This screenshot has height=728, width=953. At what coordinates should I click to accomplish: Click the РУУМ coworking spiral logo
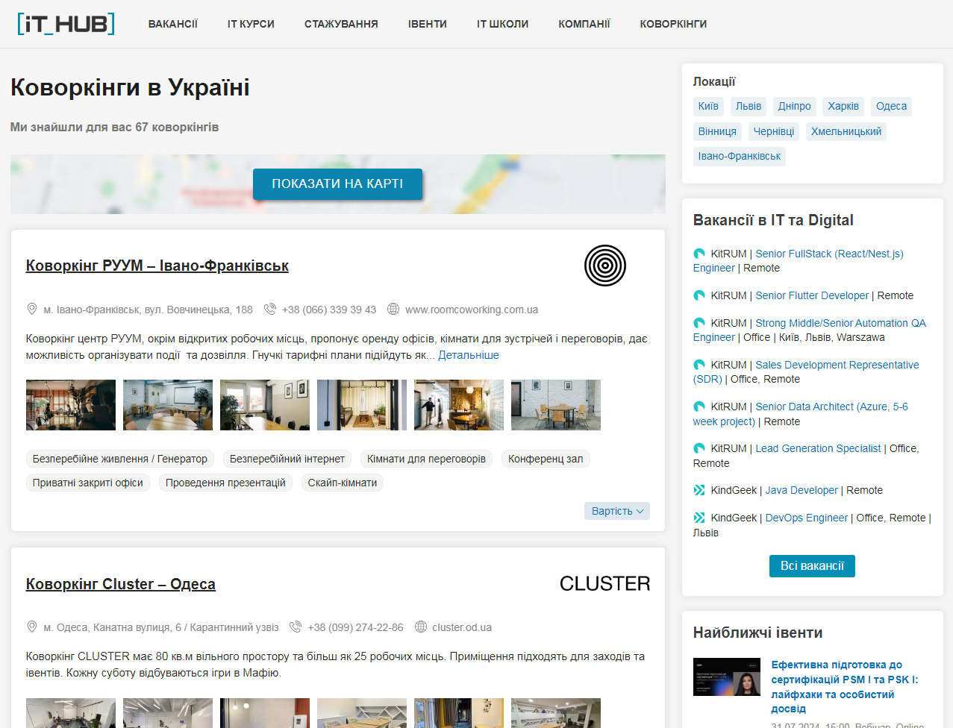tap(604, 266)
